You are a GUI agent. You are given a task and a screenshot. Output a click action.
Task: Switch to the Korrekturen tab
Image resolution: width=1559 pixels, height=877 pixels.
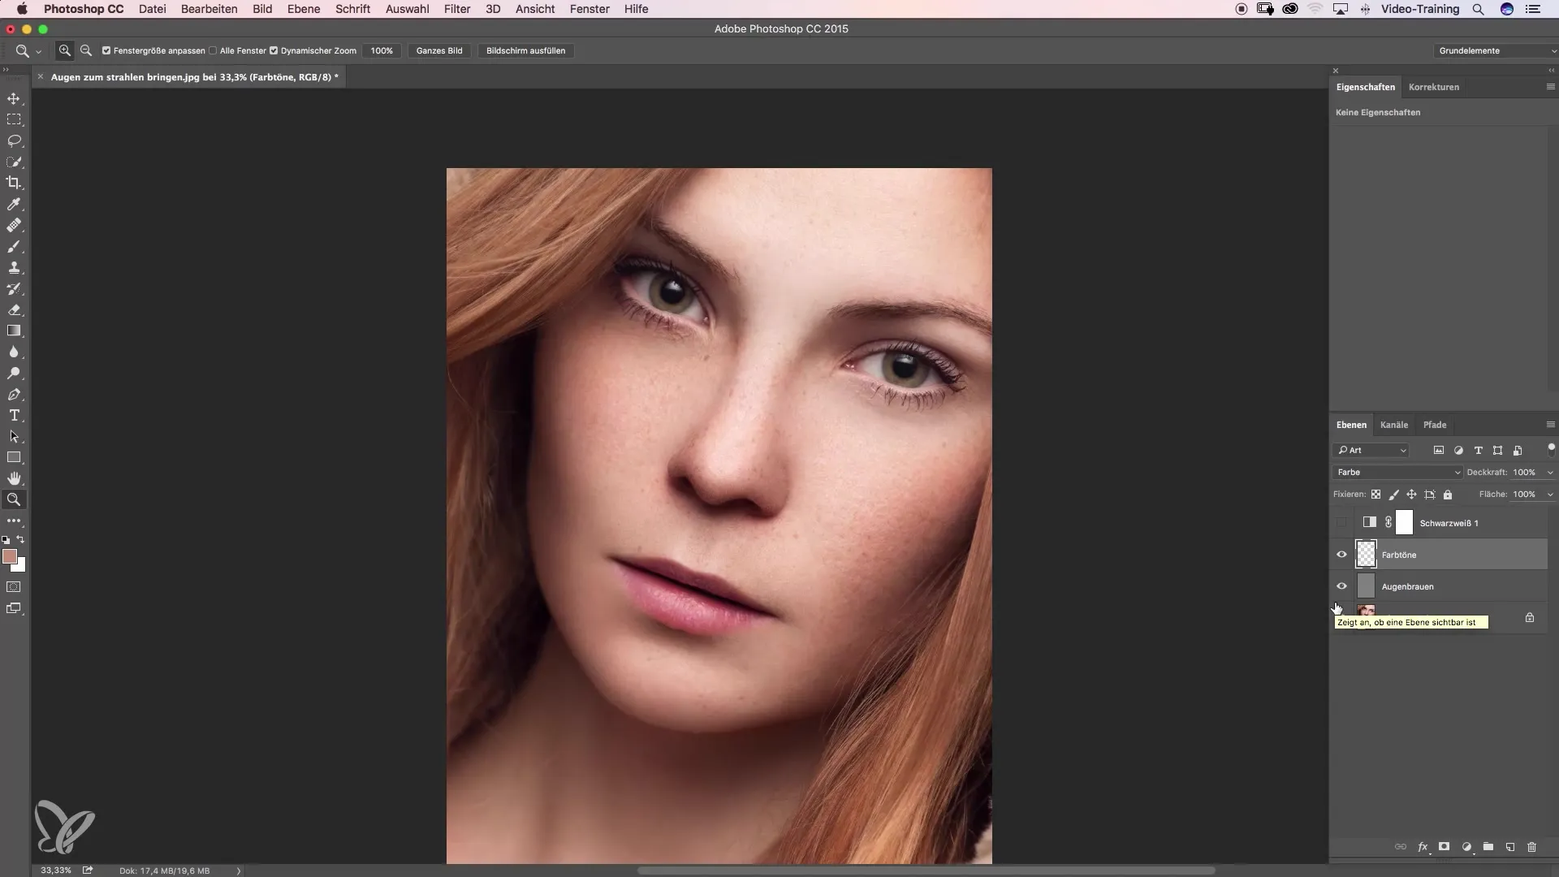click(1434, 87)
